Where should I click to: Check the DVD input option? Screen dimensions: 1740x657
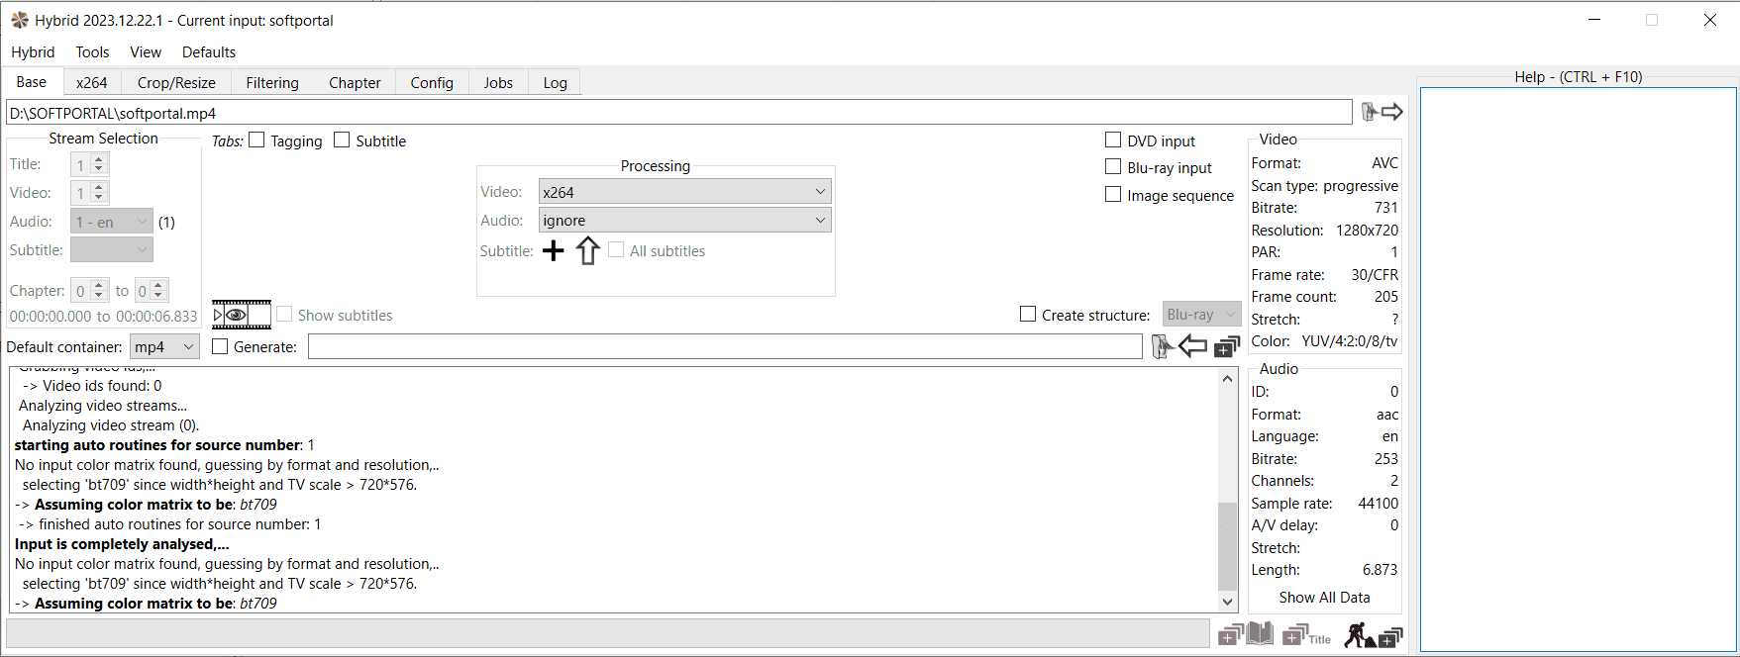click(x=1114, y=141)
